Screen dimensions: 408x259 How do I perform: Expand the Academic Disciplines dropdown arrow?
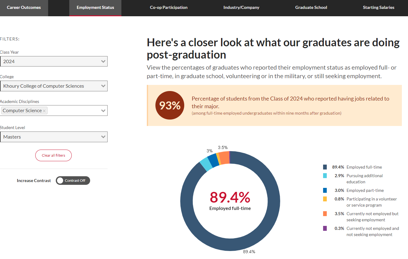(x=103, y=111)
